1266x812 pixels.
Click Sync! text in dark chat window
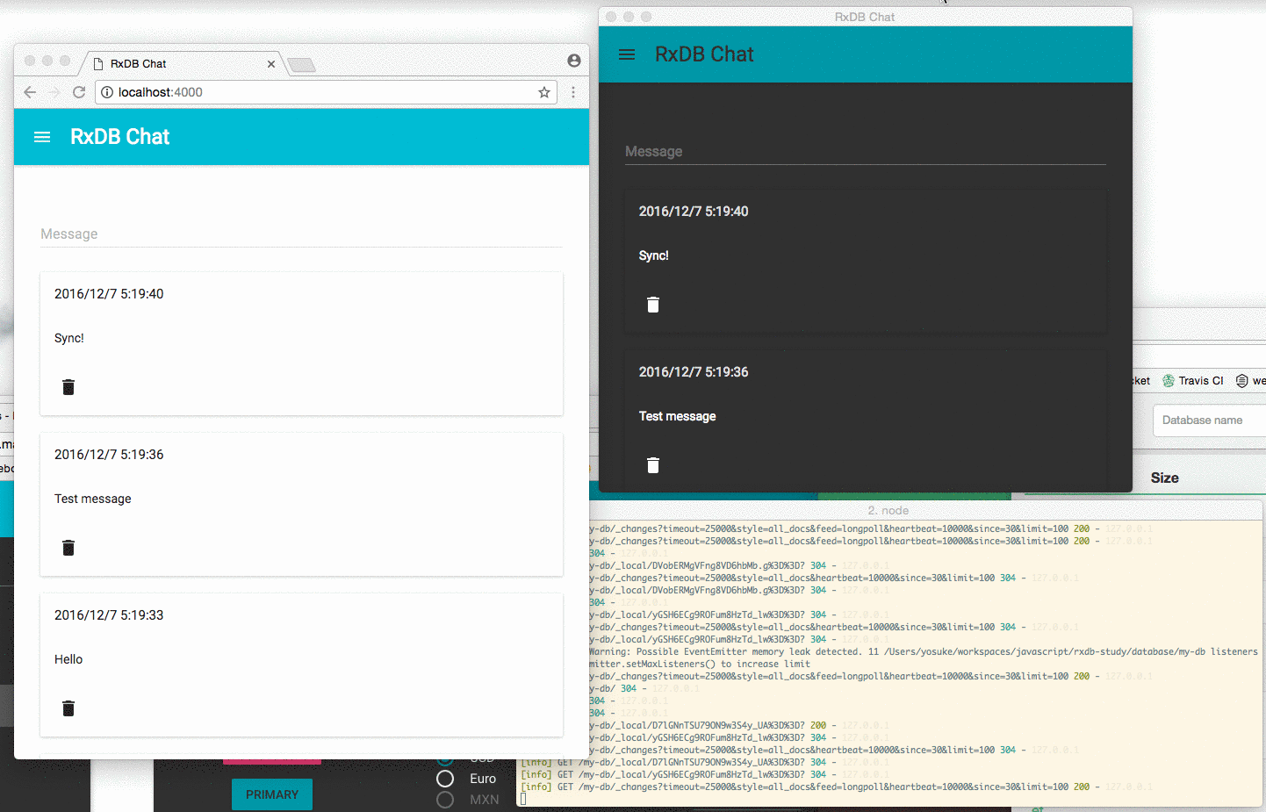(654, 255)
